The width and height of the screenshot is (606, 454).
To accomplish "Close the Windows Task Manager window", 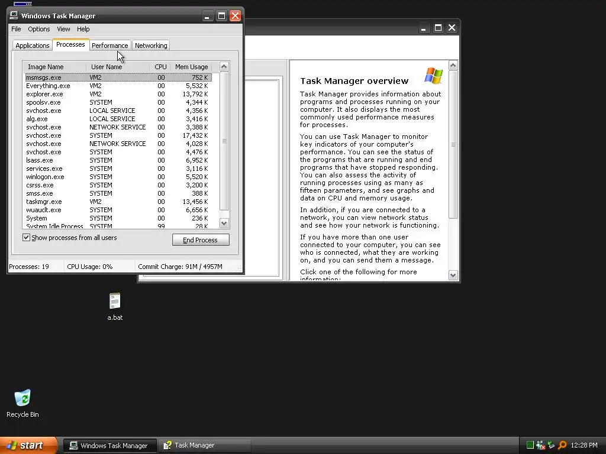I will click(x=235, y=16).
